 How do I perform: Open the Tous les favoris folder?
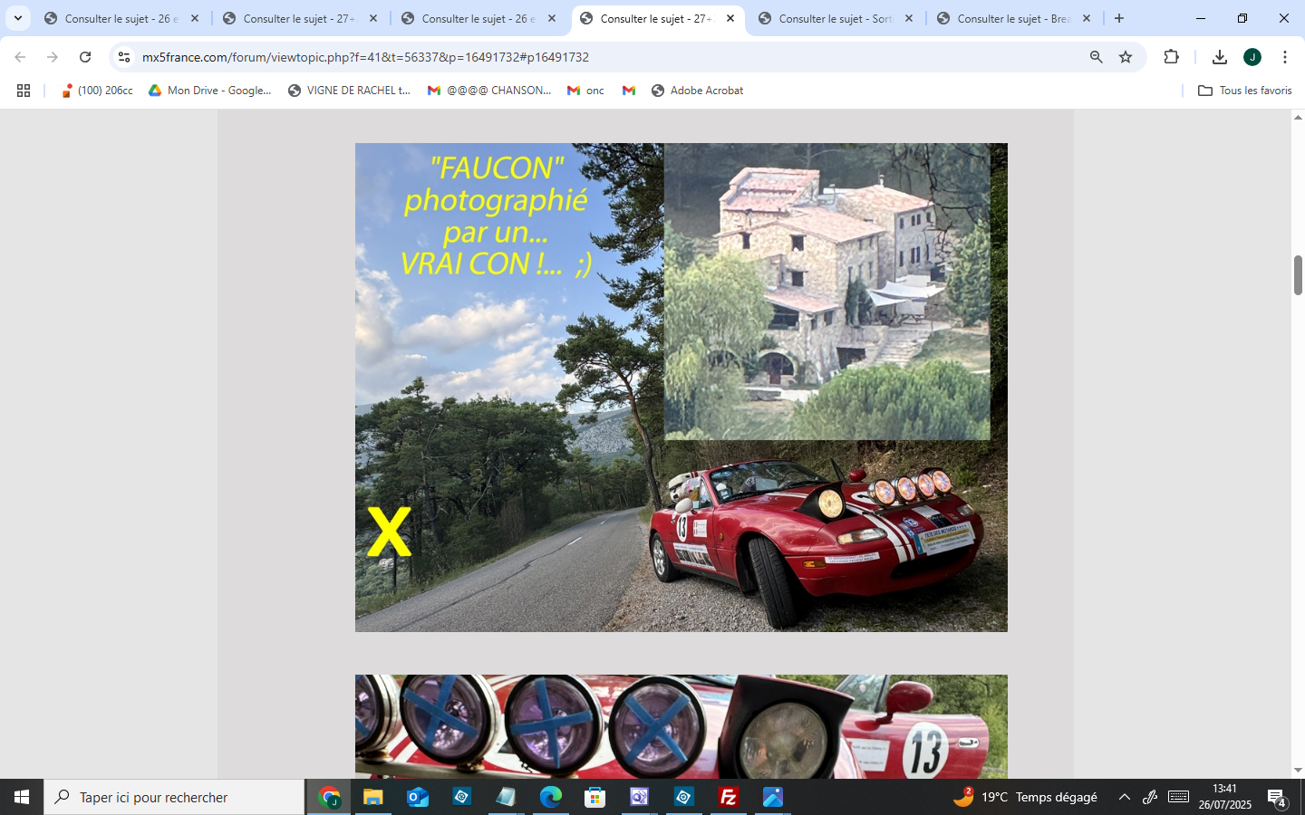1245,91
